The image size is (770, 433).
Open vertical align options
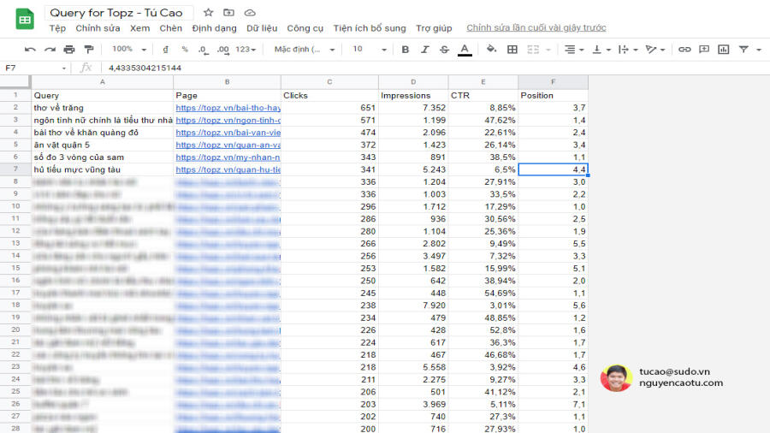pyautogui.click(x=601, y=49)
